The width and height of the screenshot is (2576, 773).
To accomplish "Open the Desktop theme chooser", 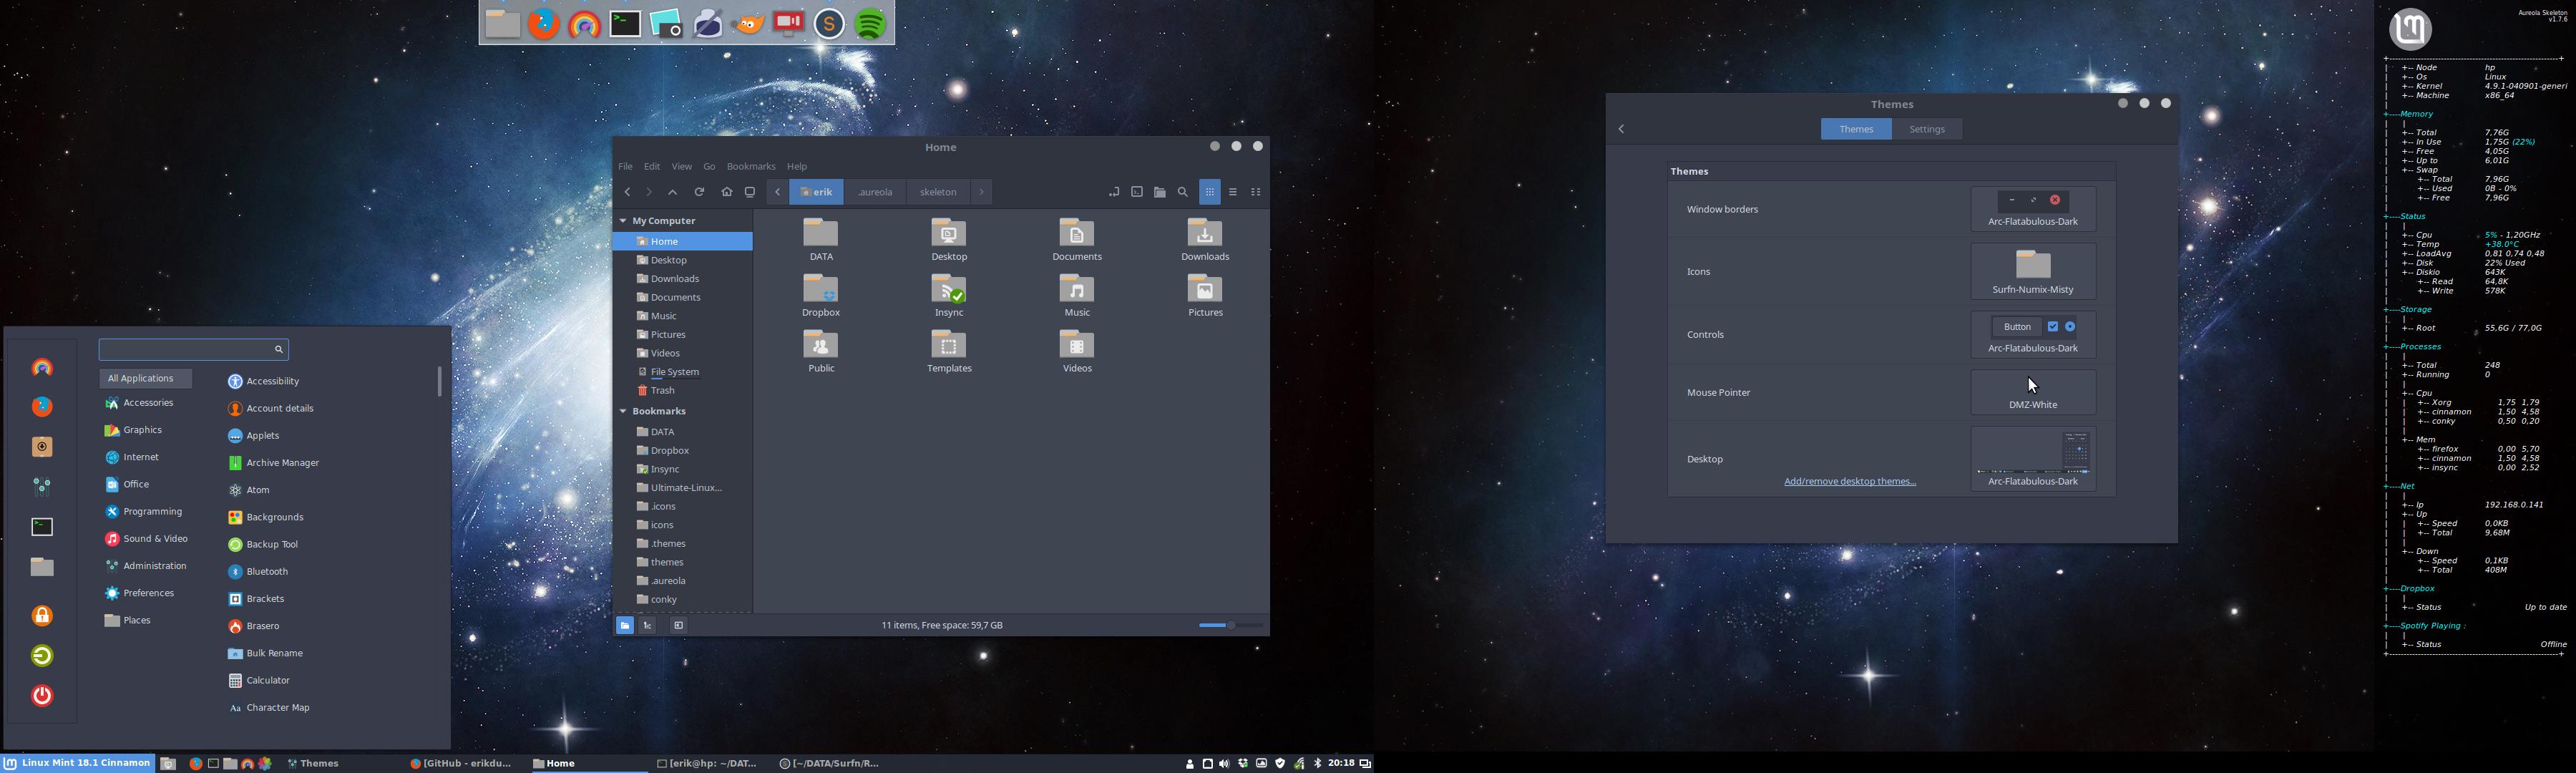I will tap(2033, 459).
